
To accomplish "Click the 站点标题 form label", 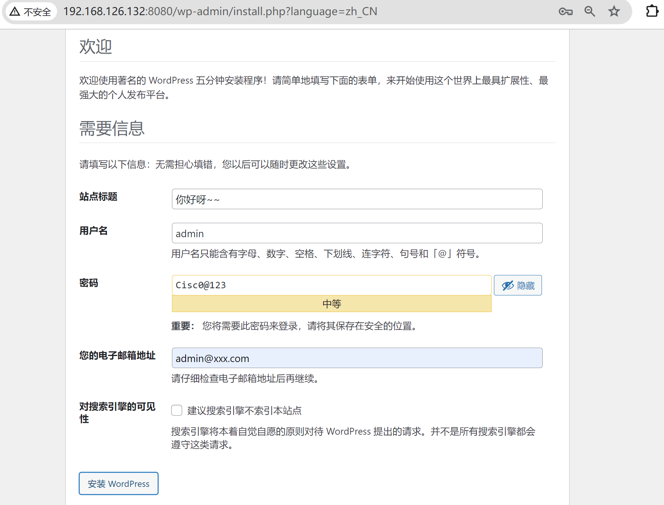I will coord(98,197).
